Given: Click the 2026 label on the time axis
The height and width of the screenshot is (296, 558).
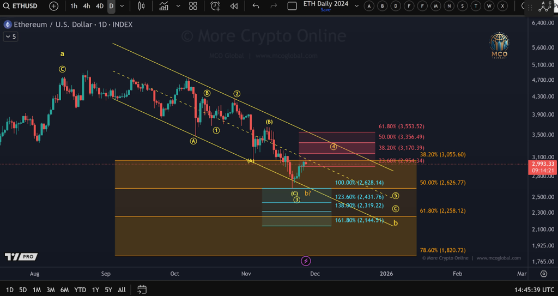Looking at the screenshot, I should pyautogui.click(x=386, y=274).
